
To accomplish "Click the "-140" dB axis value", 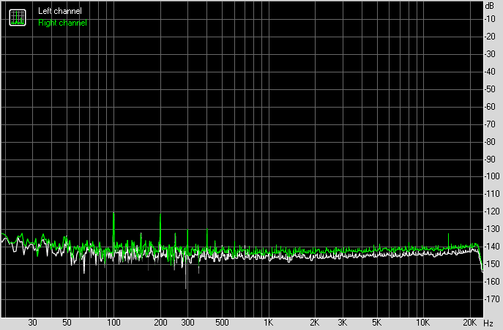I will [x=492, y=247].
